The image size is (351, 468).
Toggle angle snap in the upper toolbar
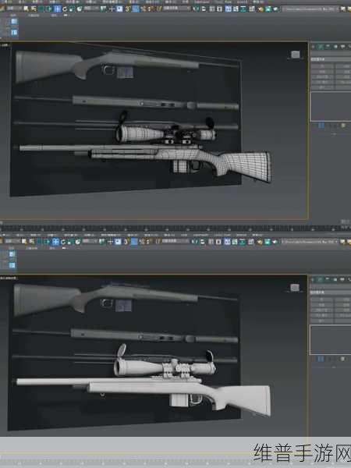pyautogui.click(x=136, y=9)
